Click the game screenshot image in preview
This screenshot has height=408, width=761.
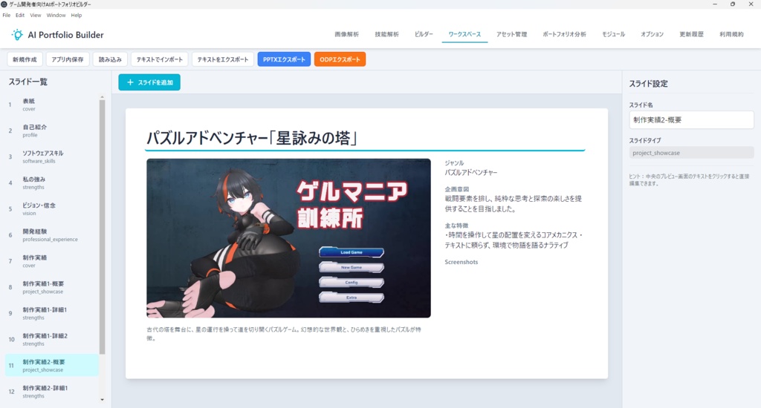(288, 238)
